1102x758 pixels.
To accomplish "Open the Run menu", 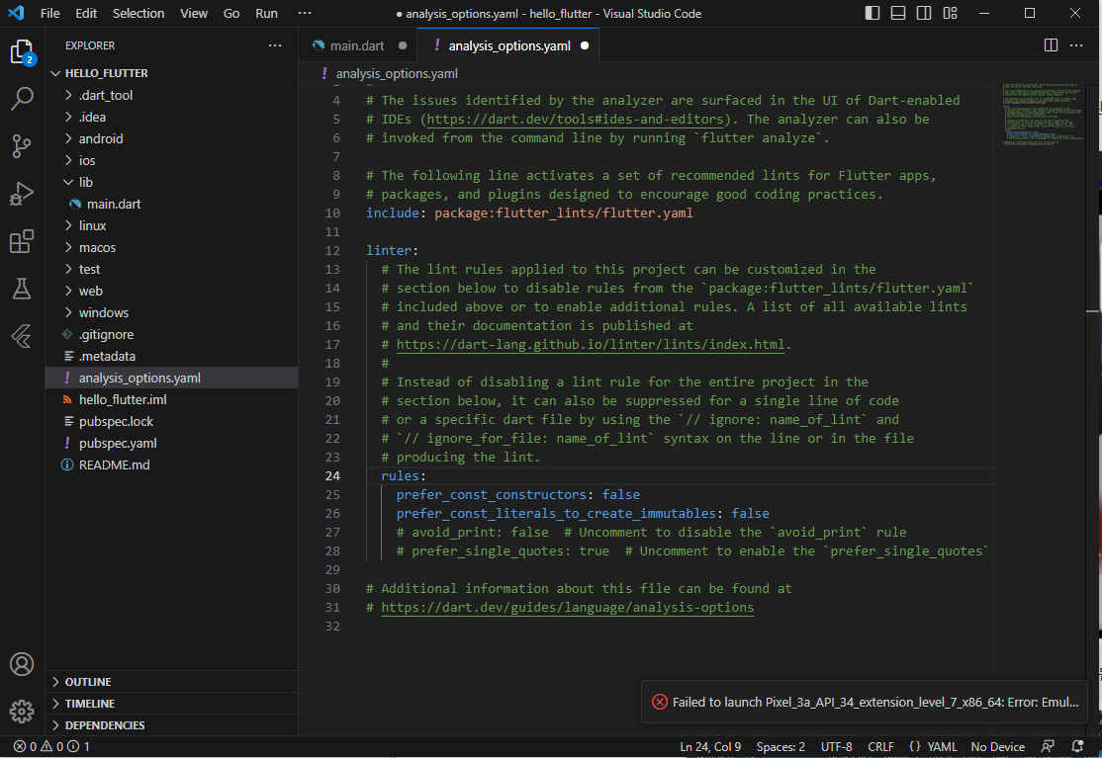I will click(266, 13).
